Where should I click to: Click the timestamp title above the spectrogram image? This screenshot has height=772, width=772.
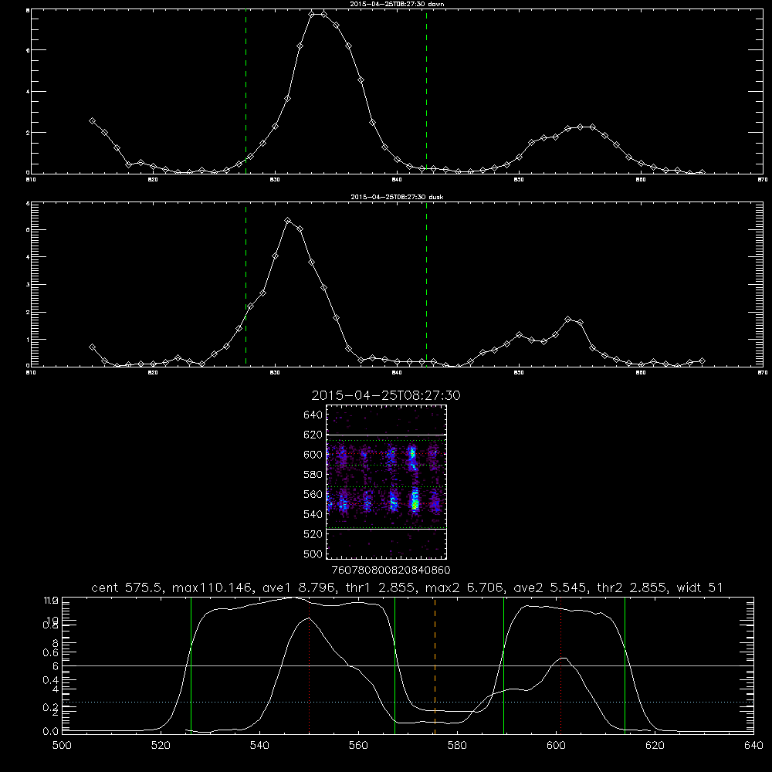click(x=386, y=395)
